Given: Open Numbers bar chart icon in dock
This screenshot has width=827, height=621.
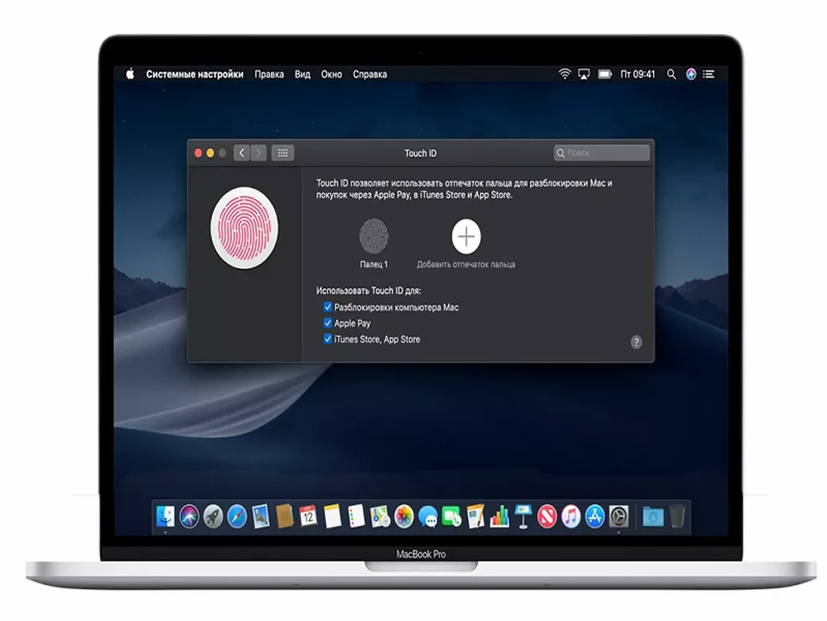Looking at the screenshot, I should [x=499, y=516].
